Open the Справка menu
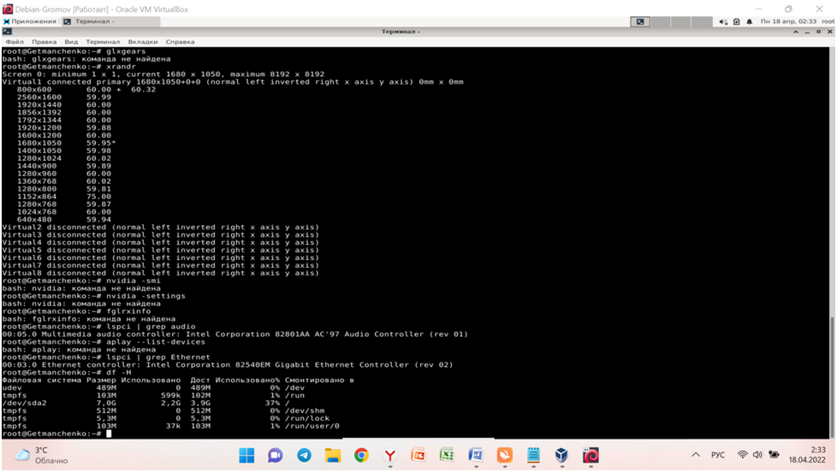This screenshot has height=472, width=837. 180,42
